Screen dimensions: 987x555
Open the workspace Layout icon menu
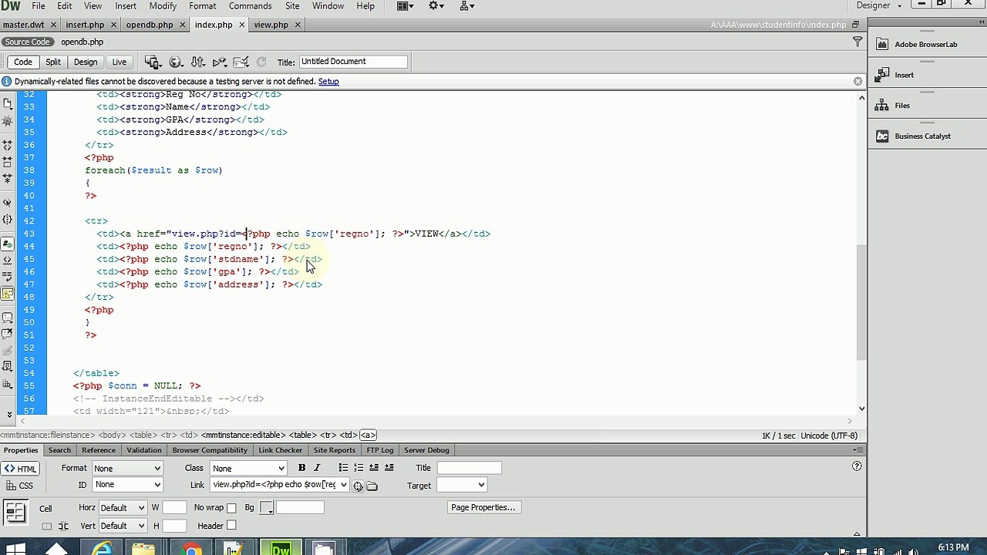[406, 6]
